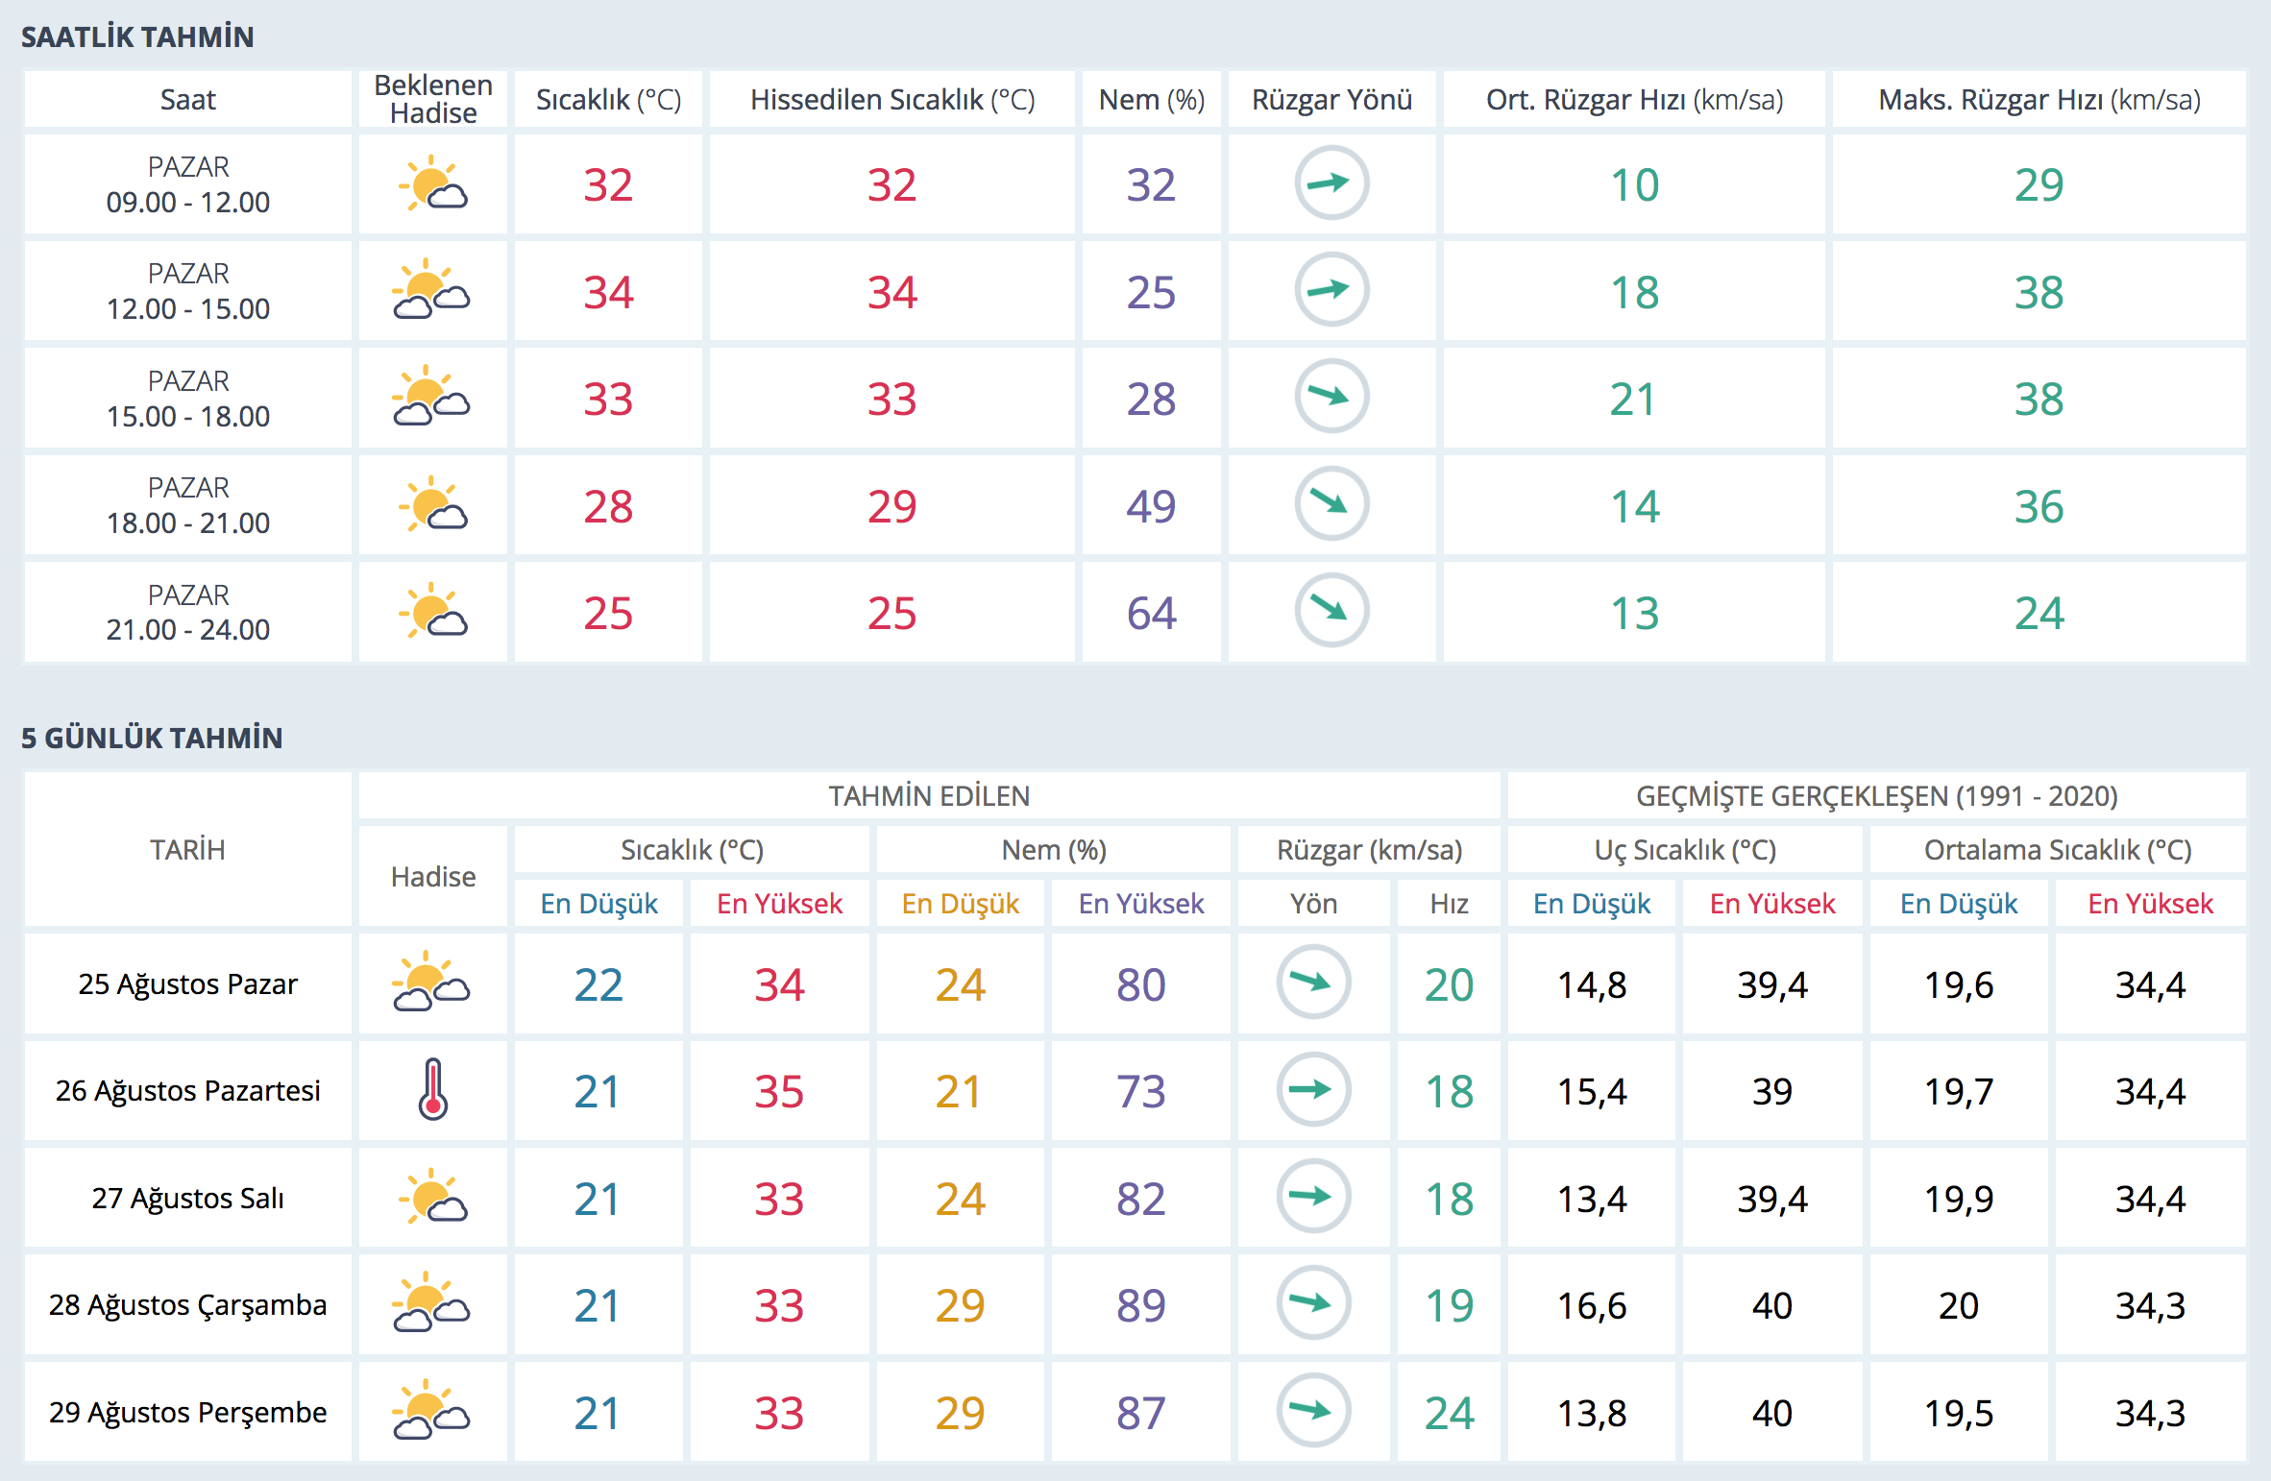This screenshot has height=1481, width=2271.
Task: Click the 5 GÜNLÜK TAHMİN heading
Action: pos(152,739)
